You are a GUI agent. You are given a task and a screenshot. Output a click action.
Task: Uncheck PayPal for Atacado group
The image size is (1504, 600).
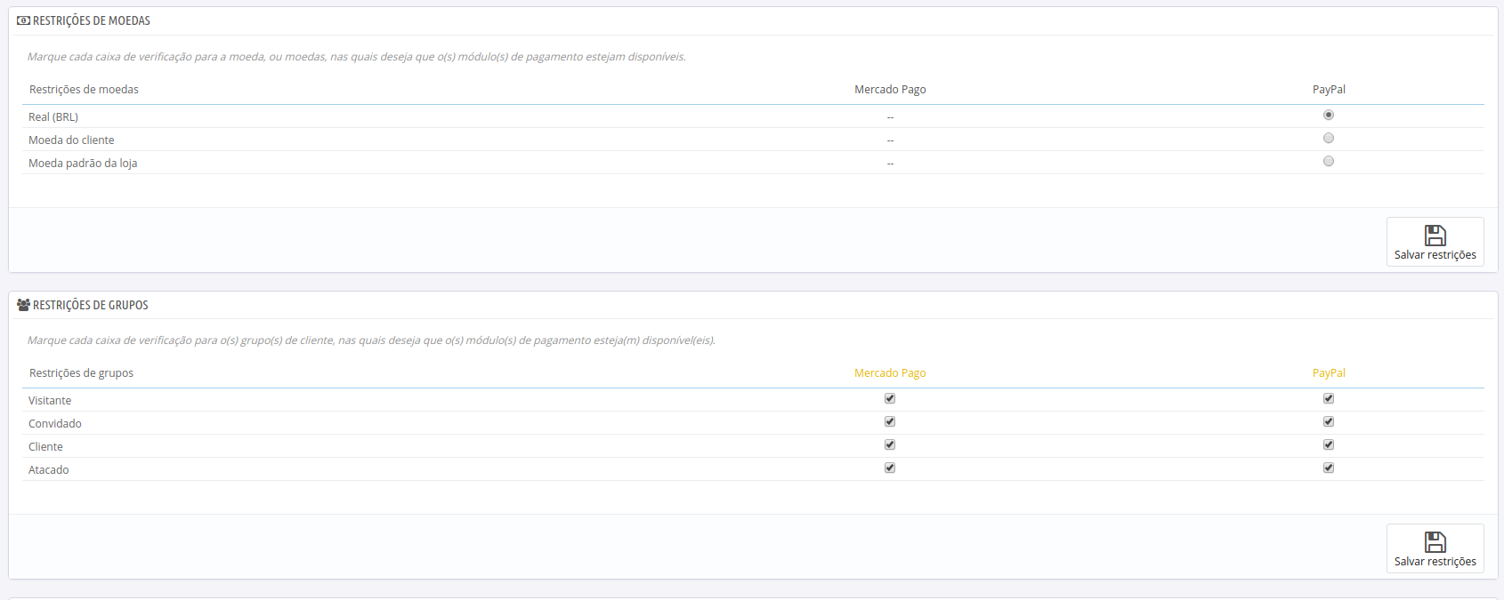pos(1329,468)
